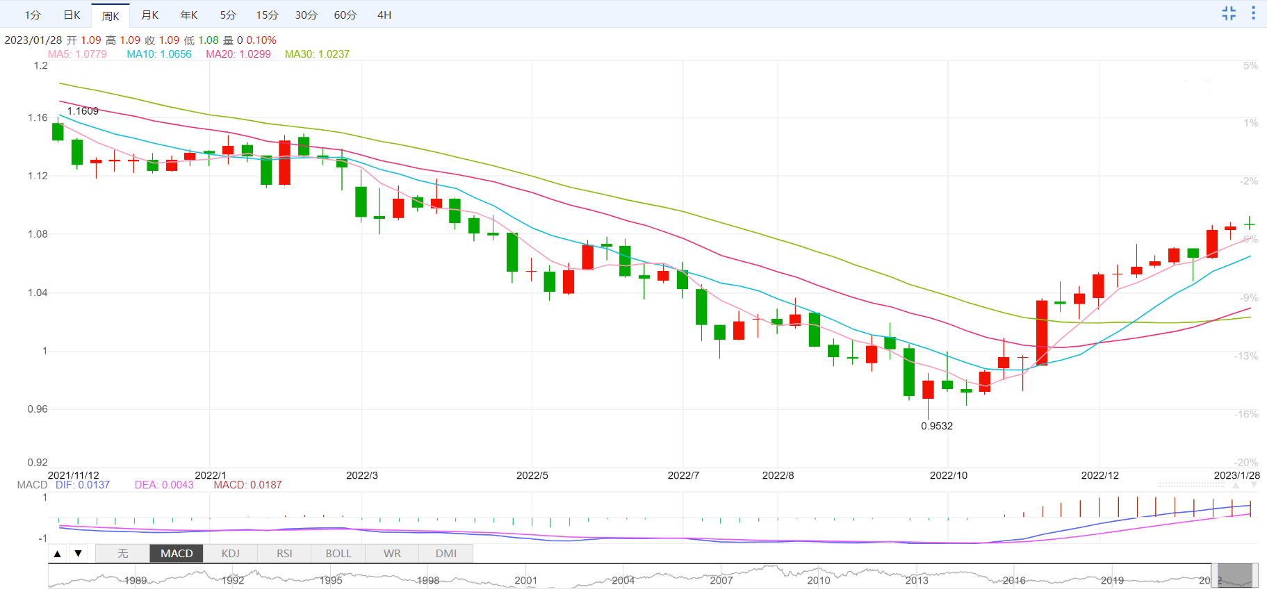
Task: Switch to 15分 timeframe tab
Action: (x=267, y=15)
